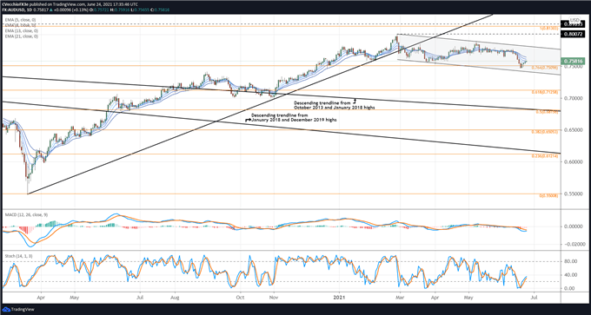Click the 40.00 Stochastic scale value
Viewport: 591px width, 315px height.
pyautogui.click(x=570, y=275)
